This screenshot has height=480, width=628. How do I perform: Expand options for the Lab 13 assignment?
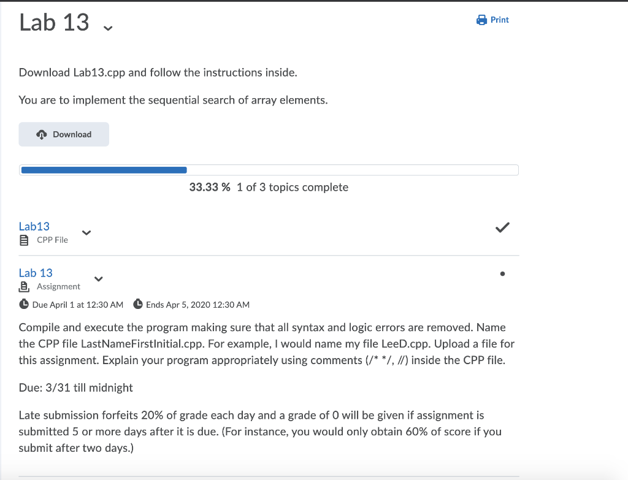[98, 279]
